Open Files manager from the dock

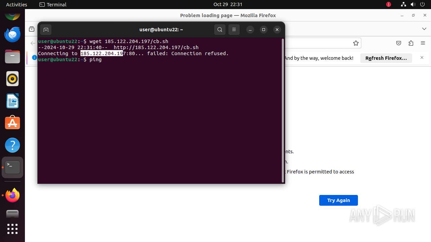click(x=12, y=56)
